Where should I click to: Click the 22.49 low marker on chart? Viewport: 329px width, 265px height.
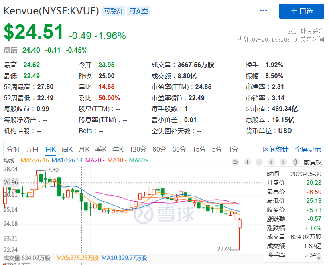(x=224, y=249)
